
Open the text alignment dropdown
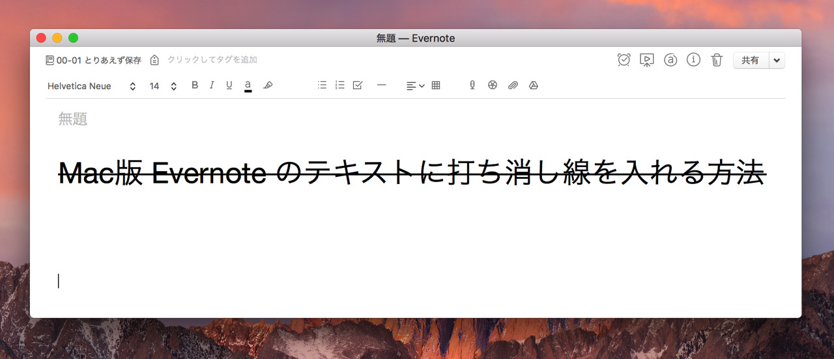click(x=415, y=86)
